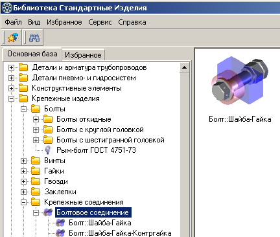Select Болт::Шайба-Гайка in the tree
The width and height of the screenshot is (280, 237).
click(100, 223)
